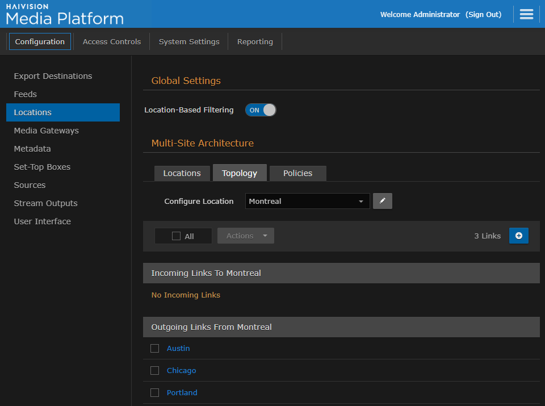The width and height of the screenshot is (545, 406).
Task: Click the blue plus add link button
Action: (x=518, y=236)
